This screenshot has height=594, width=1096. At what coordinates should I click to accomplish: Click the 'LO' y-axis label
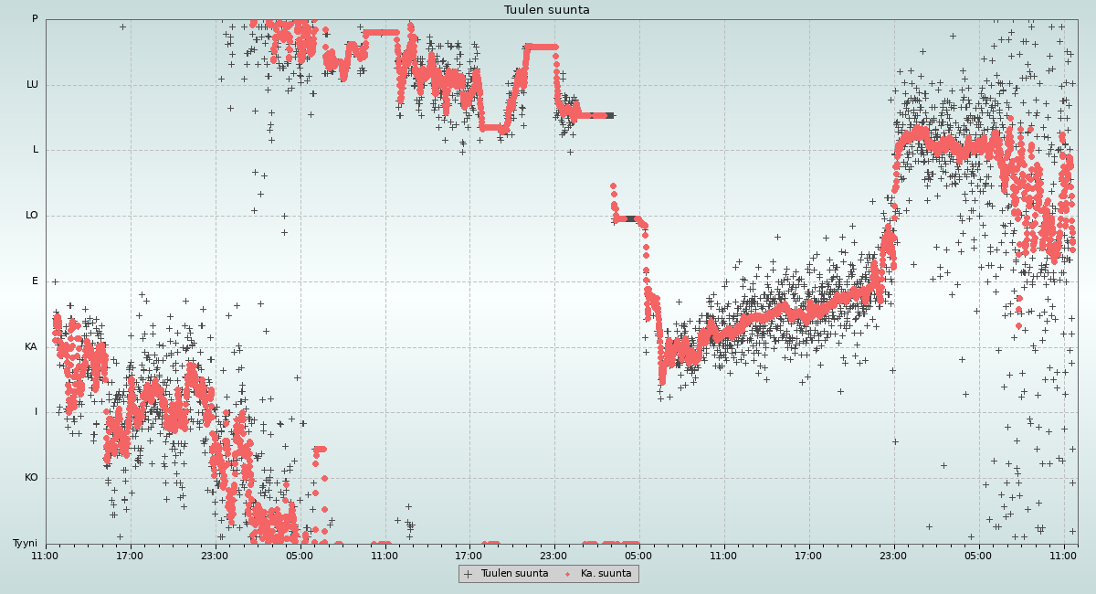32,216
